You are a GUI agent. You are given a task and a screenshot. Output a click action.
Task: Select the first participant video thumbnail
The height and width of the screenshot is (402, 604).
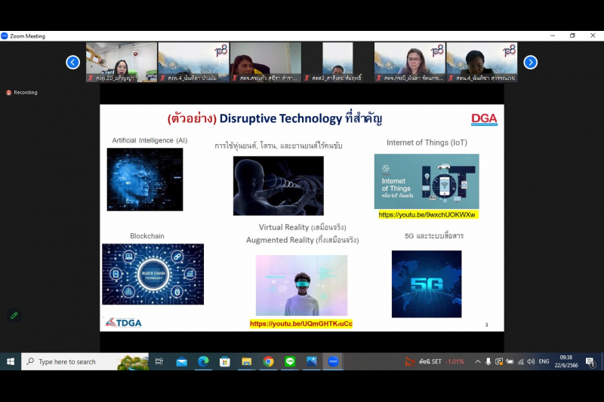pos(121,62)
